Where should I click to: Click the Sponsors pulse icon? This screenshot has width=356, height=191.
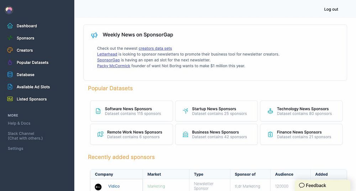[x=10, y=38]
